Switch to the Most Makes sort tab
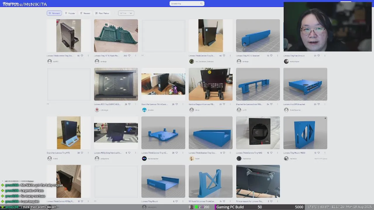Image resolution: width=374 pixels, height=210 pixels. tap(102, 13)
